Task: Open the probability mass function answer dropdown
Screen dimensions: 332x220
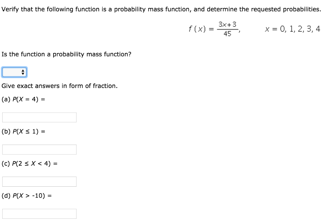Action: coord(14,72)
